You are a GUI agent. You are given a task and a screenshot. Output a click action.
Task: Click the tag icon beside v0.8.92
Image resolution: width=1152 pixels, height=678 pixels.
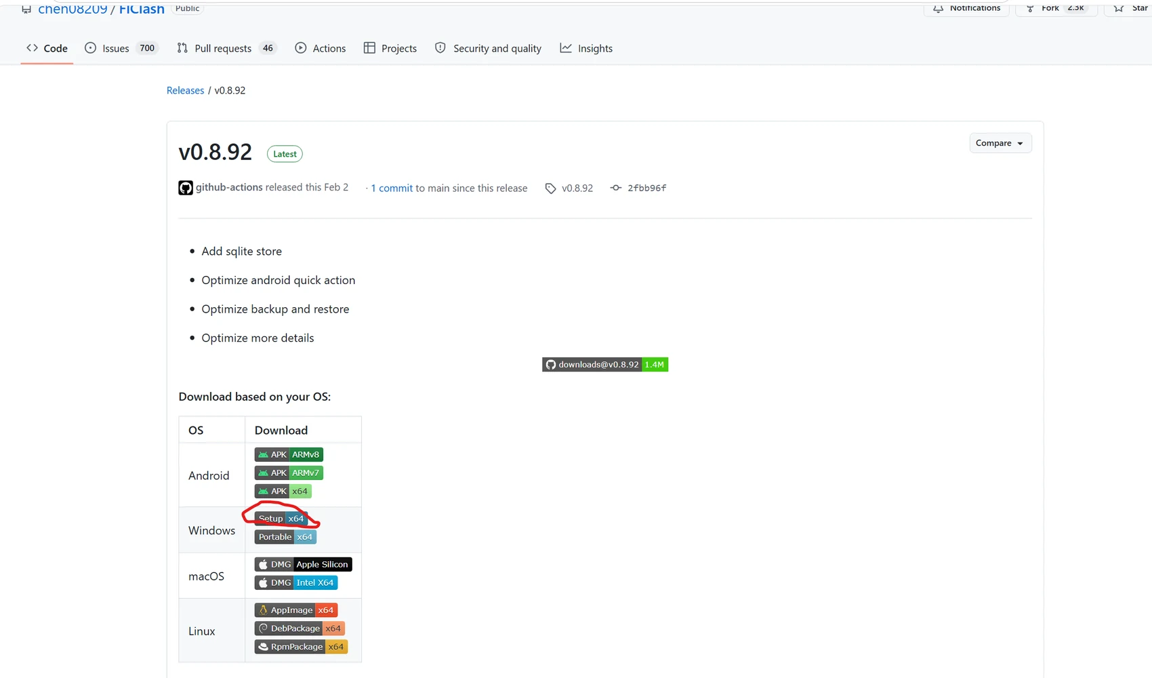[x=550, y=188]
